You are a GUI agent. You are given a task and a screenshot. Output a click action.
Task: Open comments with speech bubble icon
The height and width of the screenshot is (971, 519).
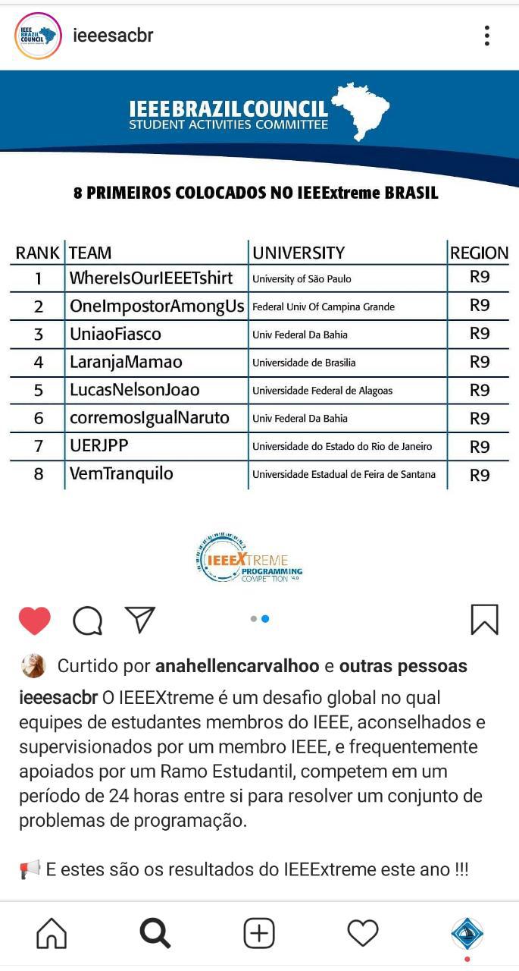[88, 621]
